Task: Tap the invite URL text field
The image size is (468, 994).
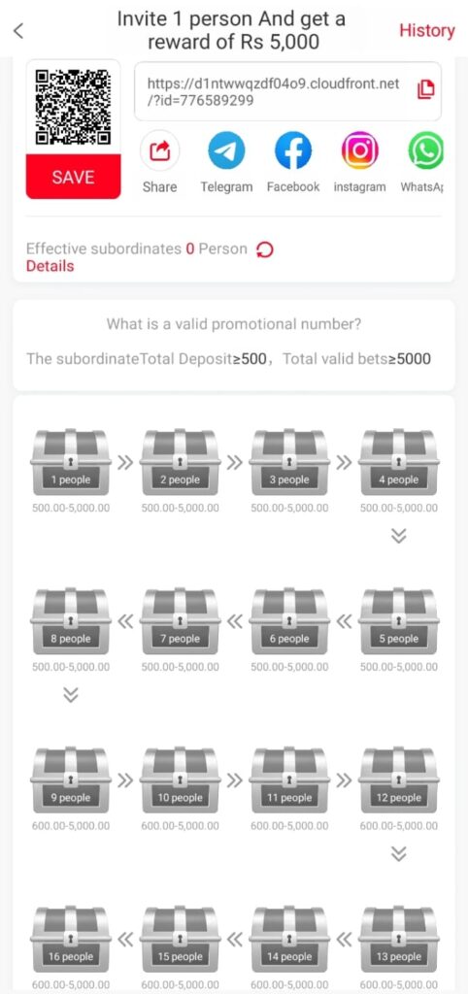Action: tap(287, 91)
